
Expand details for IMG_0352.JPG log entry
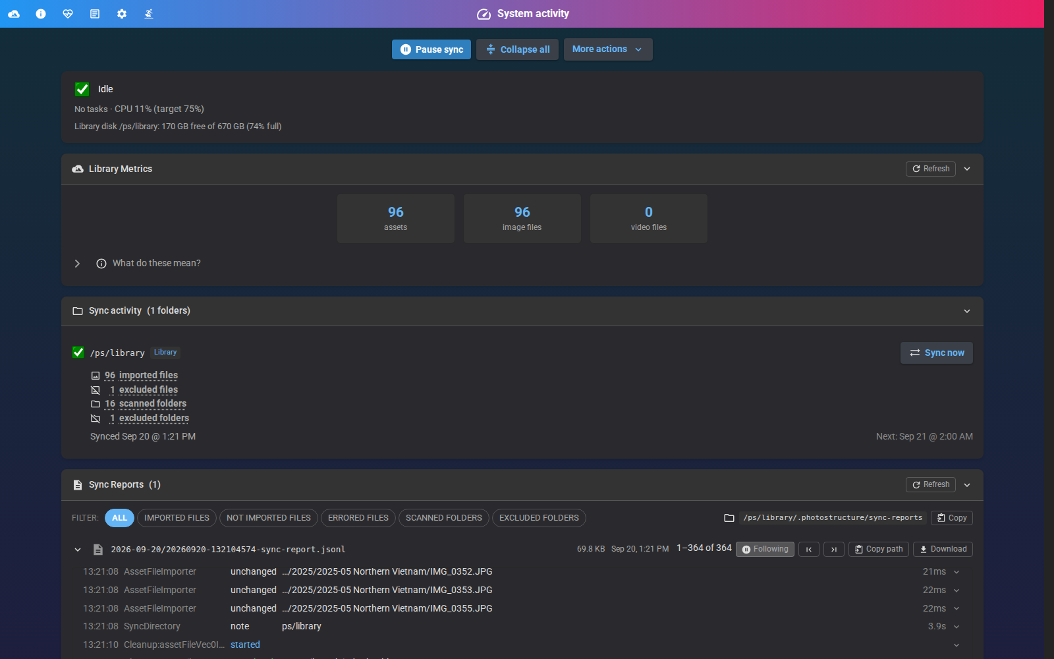click(957, 572)
